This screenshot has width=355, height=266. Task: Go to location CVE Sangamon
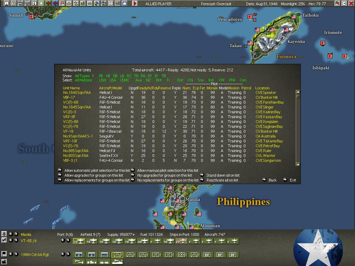pos(268,161)
